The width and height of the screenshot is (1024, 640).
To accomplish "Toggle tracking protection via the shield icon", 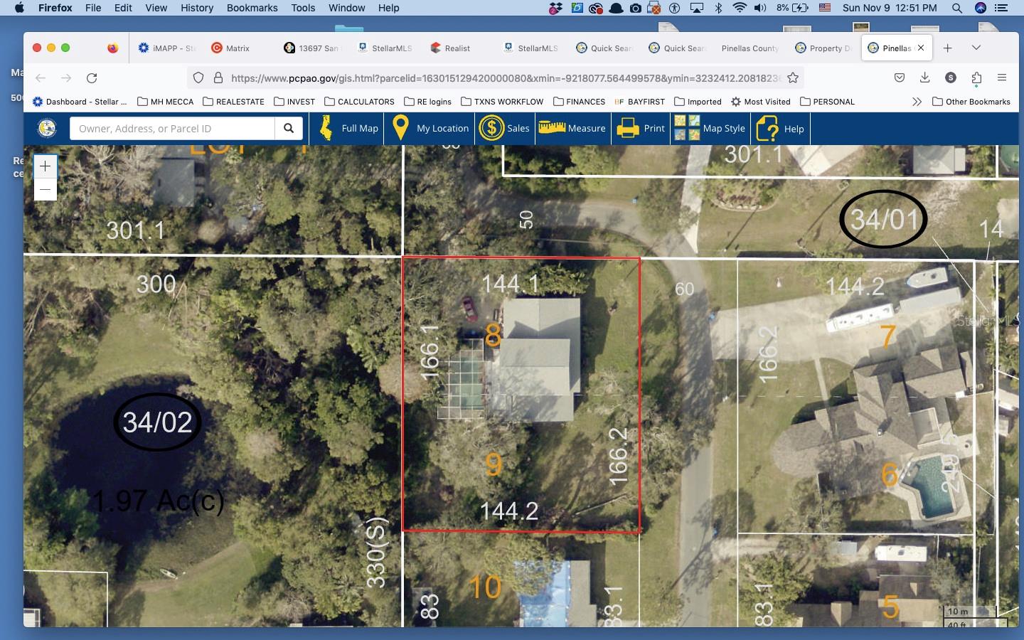I will (x=198, y=78).
